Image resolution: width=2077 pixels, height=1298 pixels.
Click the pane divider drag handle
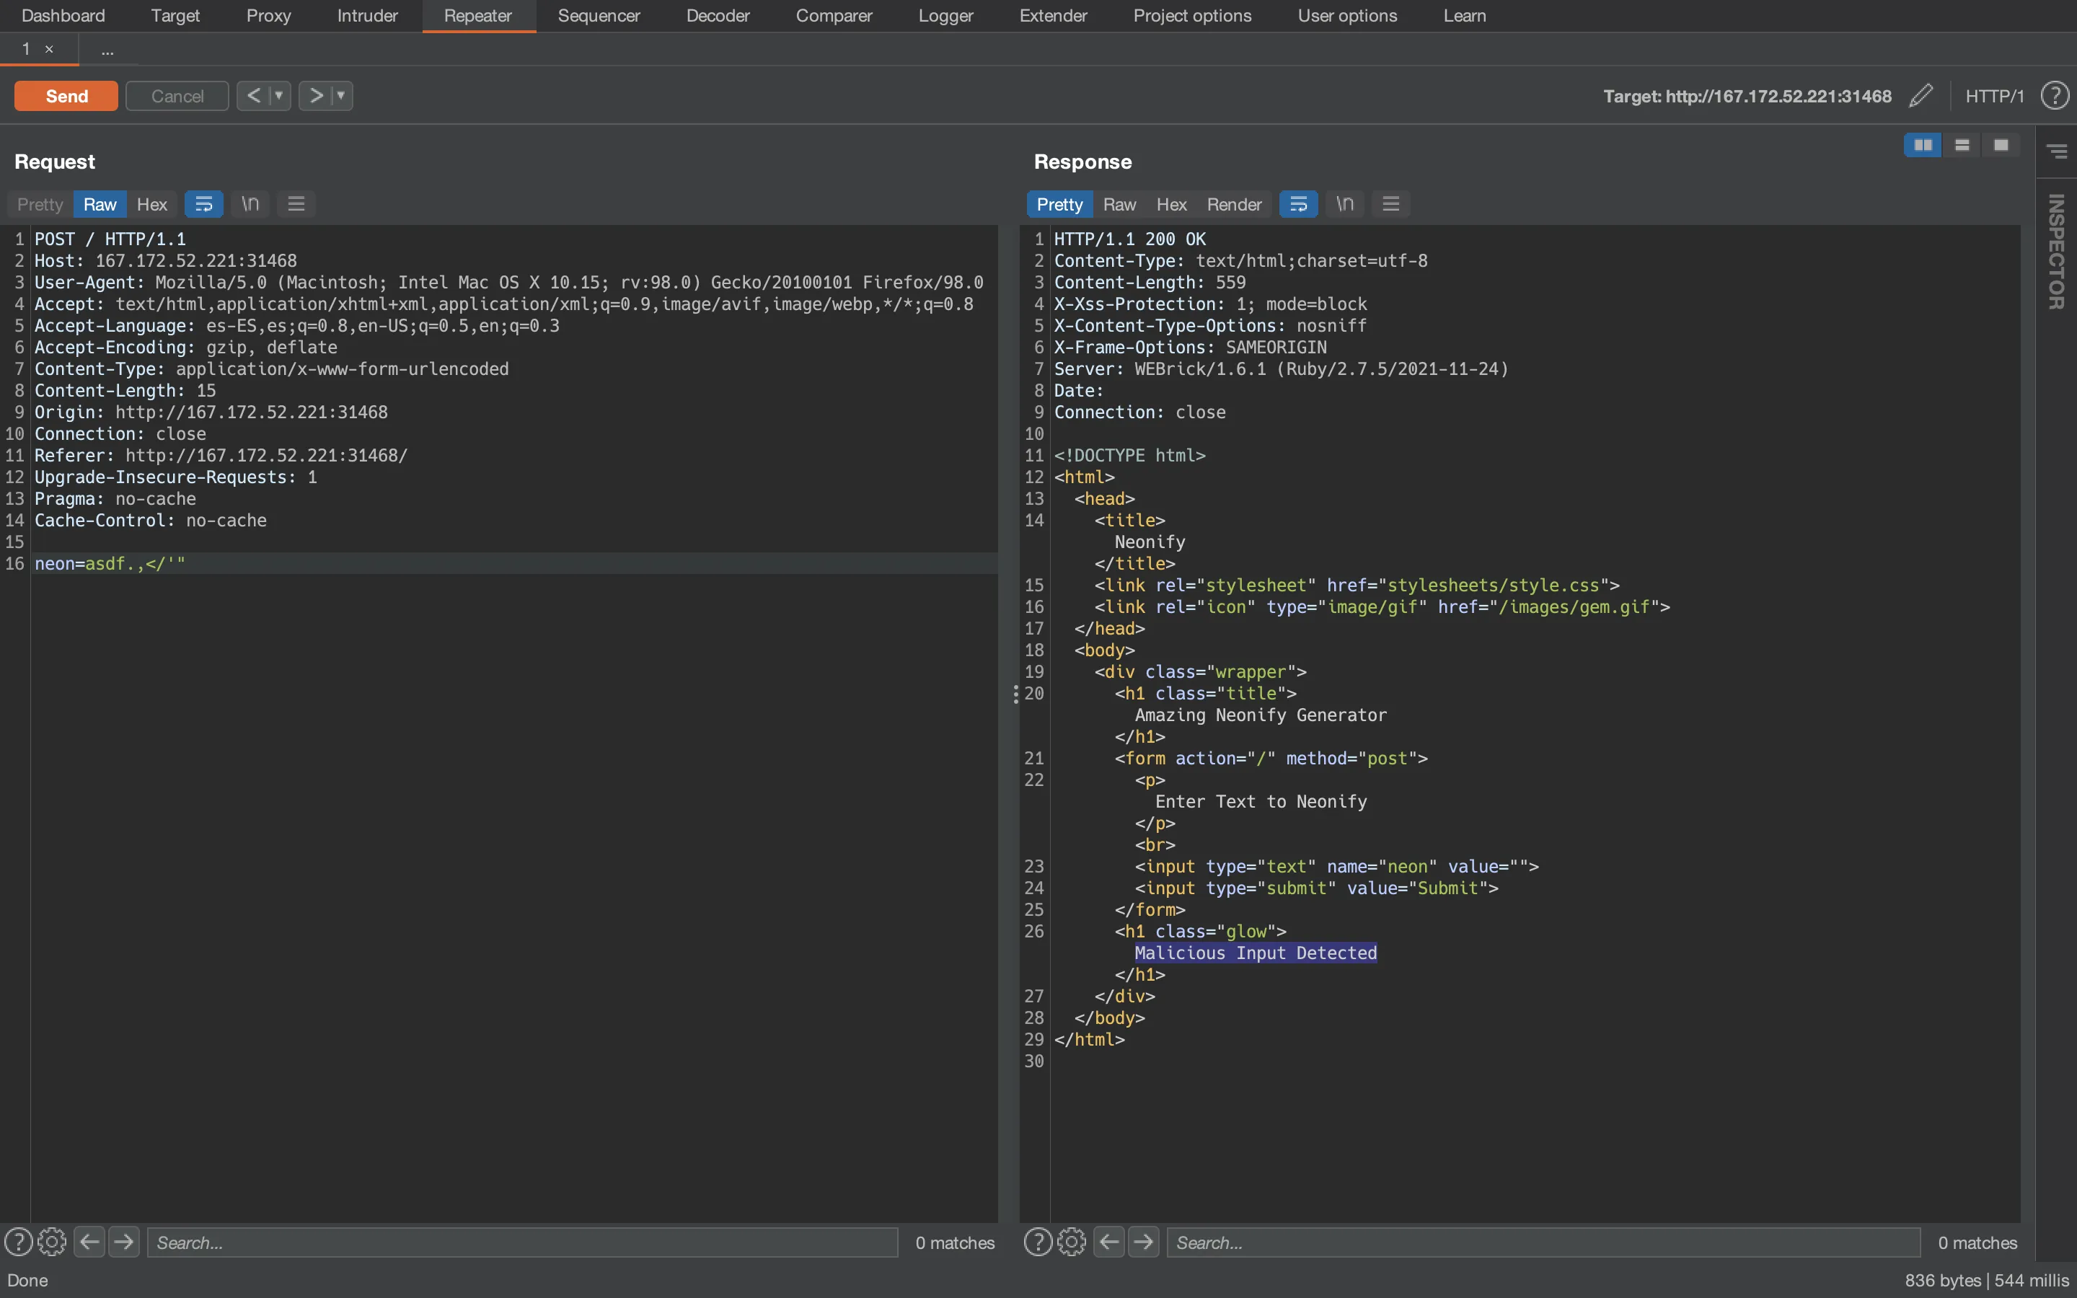pos(1015,694)
